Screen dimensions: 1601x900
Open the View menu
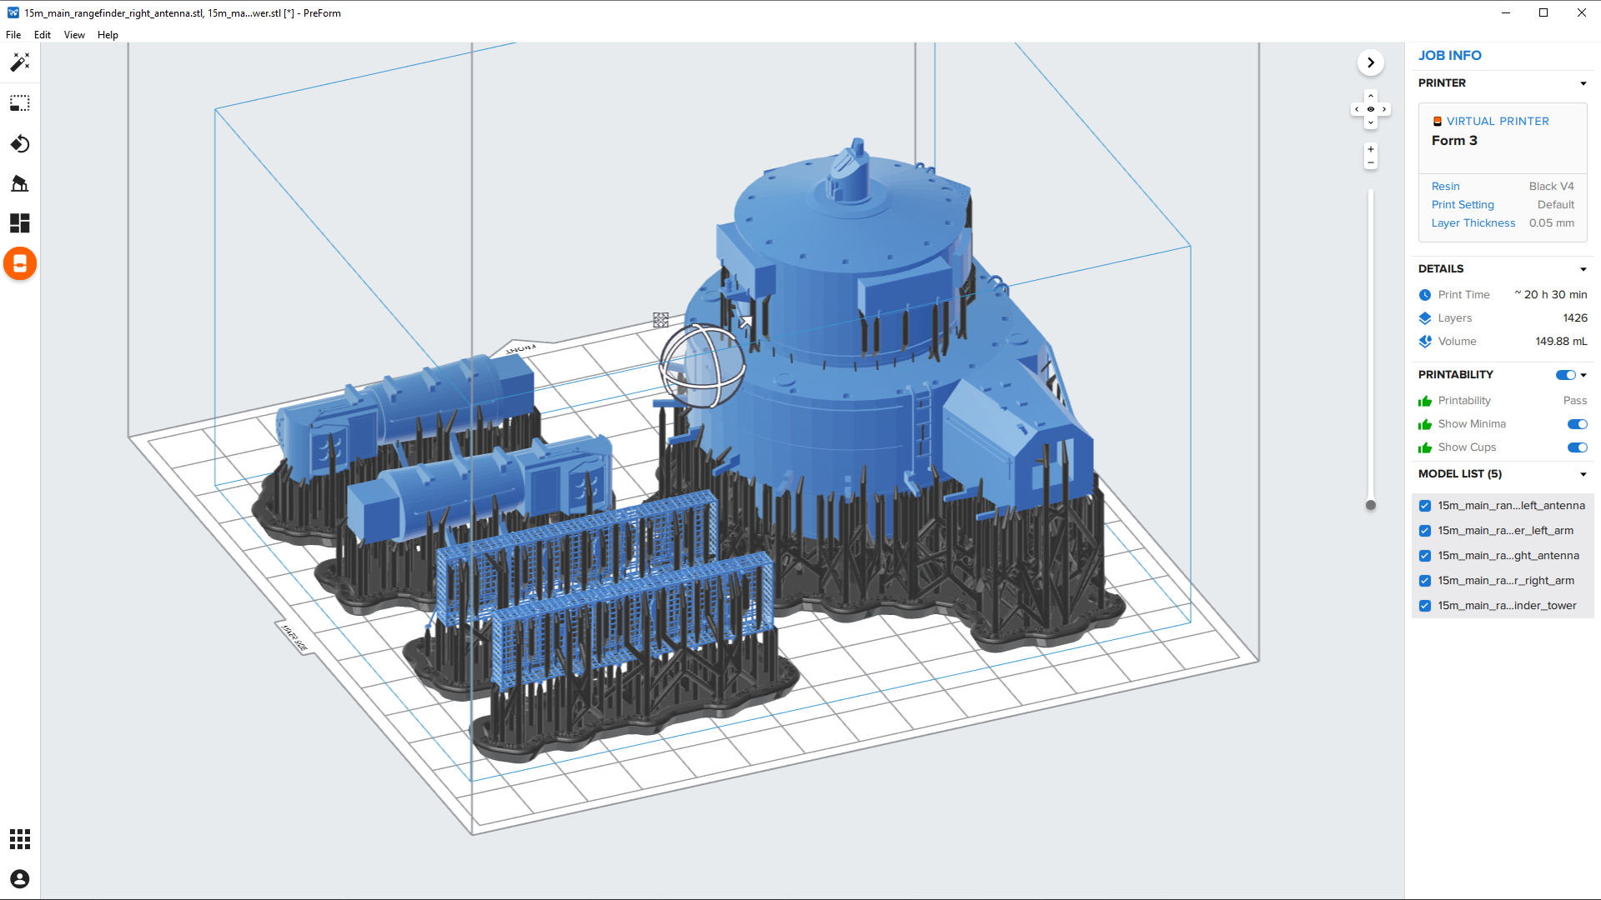(74, 35)
